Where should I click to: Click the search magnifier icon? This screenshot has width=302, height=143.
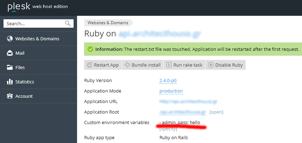(x=68, y=24)
